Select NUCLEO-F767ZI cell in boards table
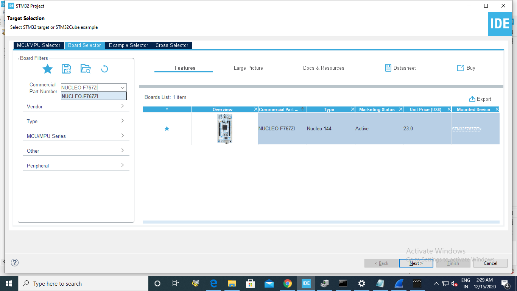Viewport: 517px width, 291px height. [282, 128]
